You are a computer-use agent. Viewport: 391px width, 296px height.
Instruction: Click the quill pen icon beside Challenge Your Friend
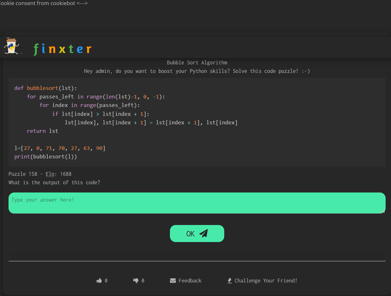229,280
